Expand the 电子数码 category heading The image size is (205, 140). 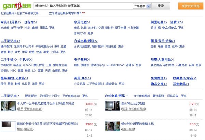coord(83,60)
